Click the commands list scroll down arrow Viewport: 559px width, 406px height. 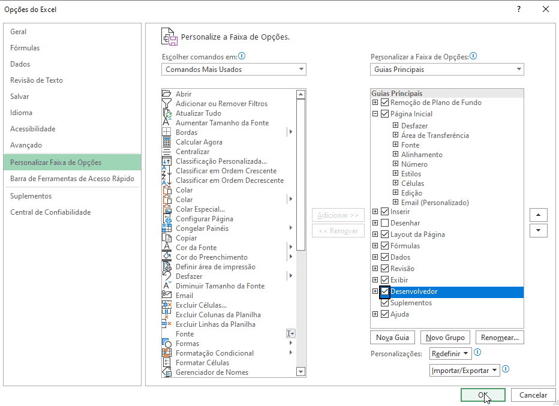pyautogui.click(x=301, y=372)
